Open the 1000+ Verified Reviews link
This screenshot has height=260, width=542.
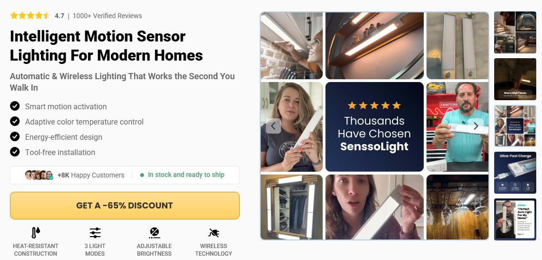107,16
